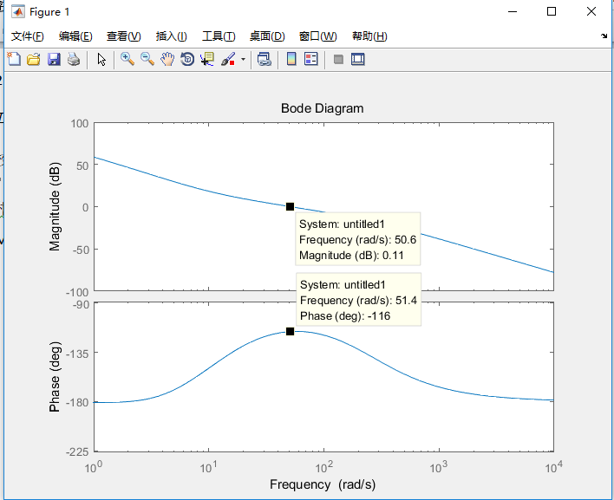The width and height of the screenshot is (614, 500).
Task: Insert a legend with the toolbar icon
Action: coord(311,60)
